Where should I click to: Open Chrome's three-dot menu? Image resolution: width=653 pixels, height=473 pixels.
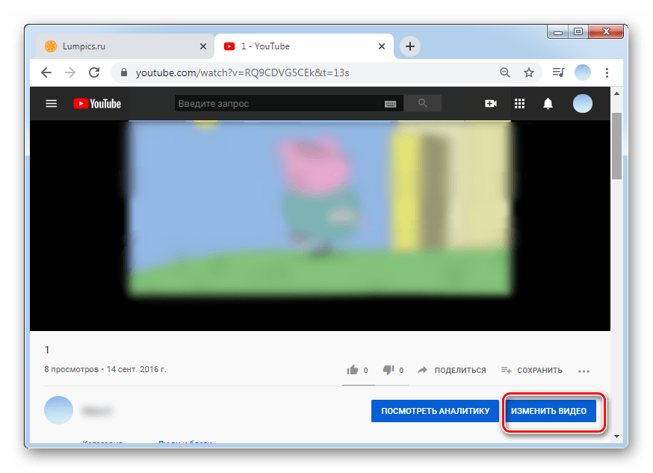(607, 72)
